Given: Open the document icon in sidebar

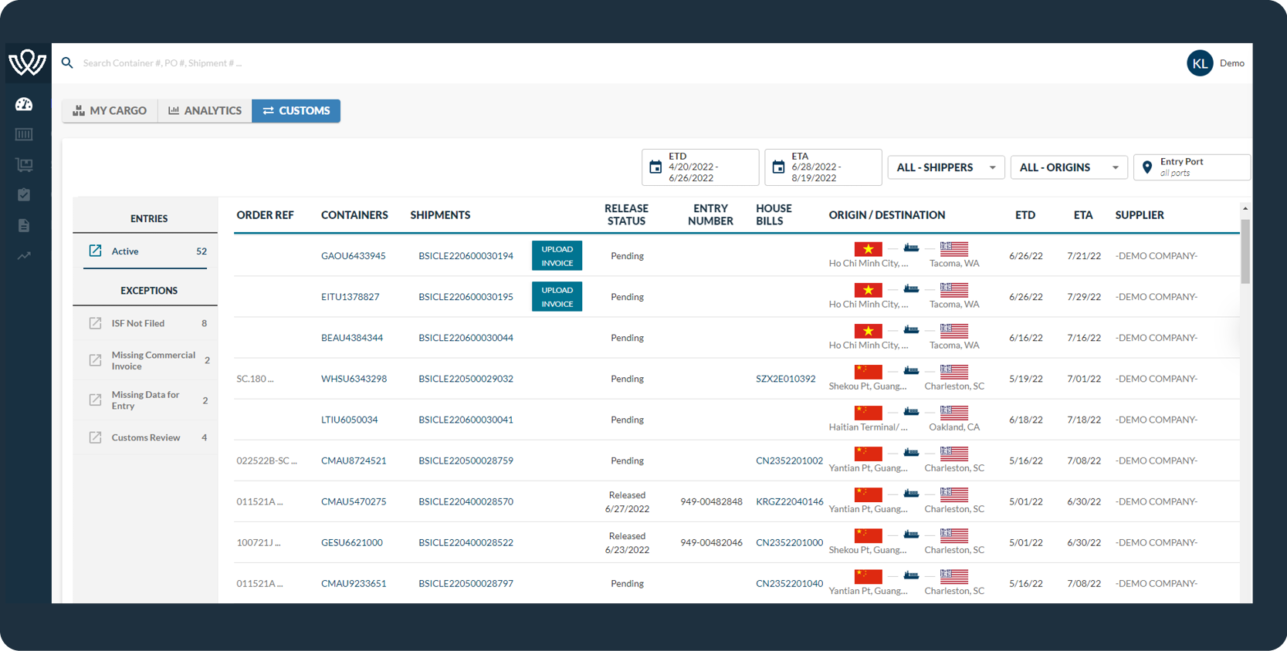Looking at the screenshot, I should (24, 225).
